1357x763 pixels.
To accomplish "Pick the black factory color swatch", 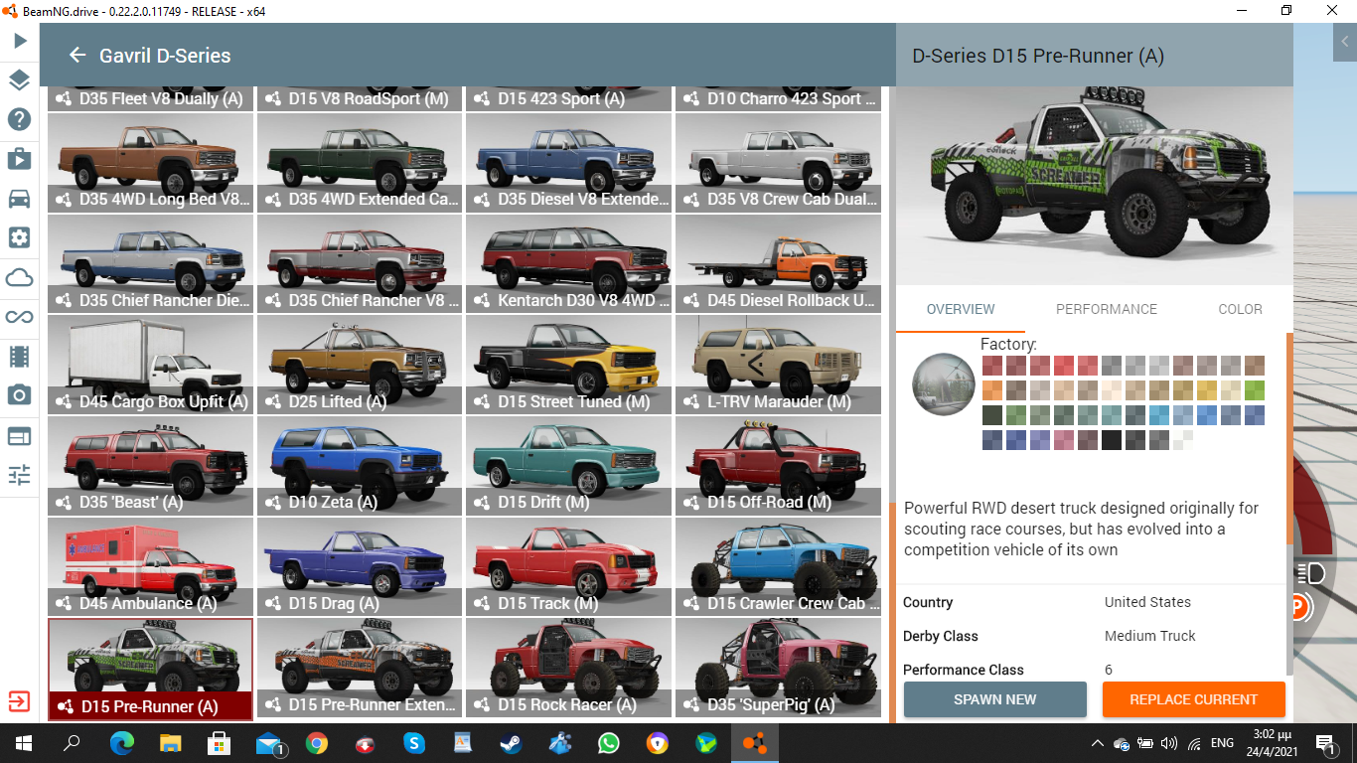I will 1112,440.
